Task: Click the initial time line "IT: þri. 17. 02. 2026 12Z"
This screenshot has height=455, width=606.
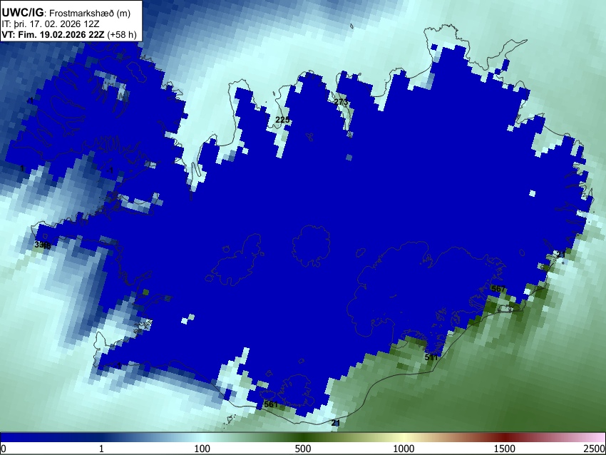Action: click(50, 24)
